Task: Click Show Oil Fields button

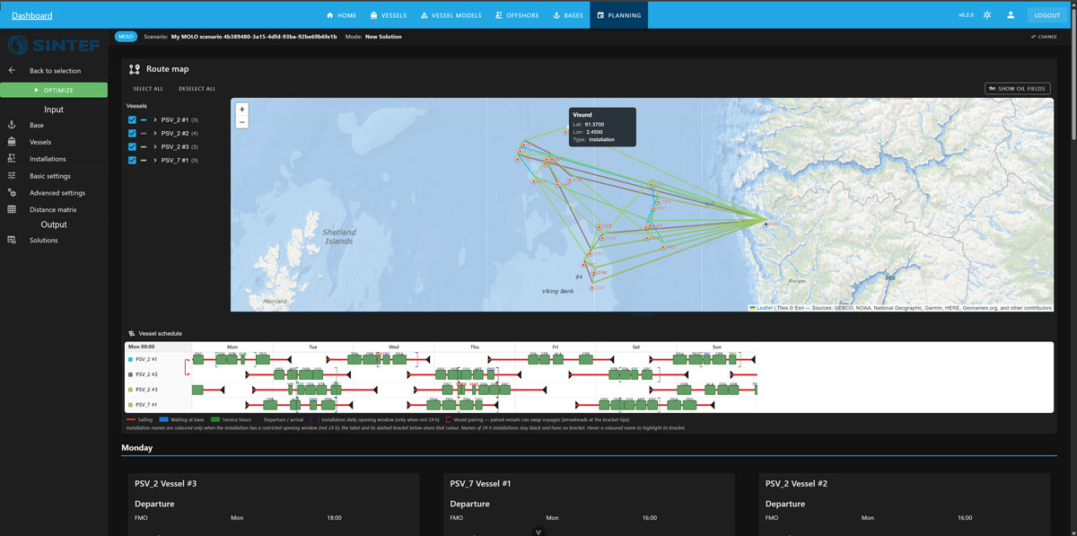Action: 1017,89
